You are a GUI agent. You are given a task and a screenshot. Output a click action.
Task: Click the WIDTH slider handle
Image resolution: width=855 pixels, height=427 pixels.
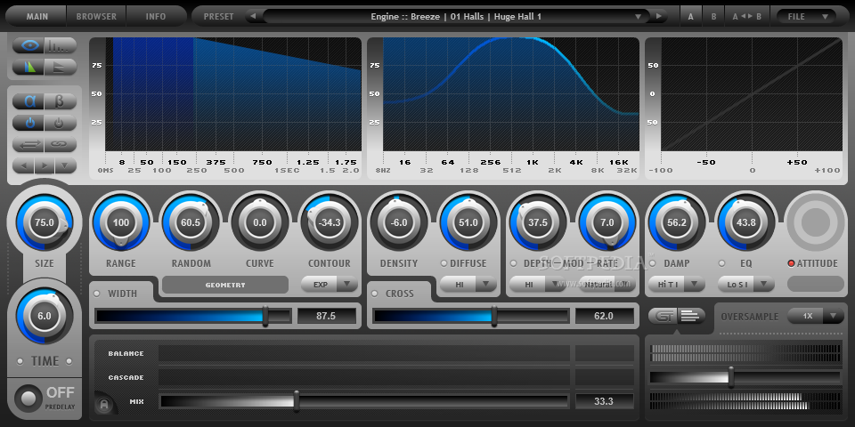pyautogui.click(x=265, y=316)
